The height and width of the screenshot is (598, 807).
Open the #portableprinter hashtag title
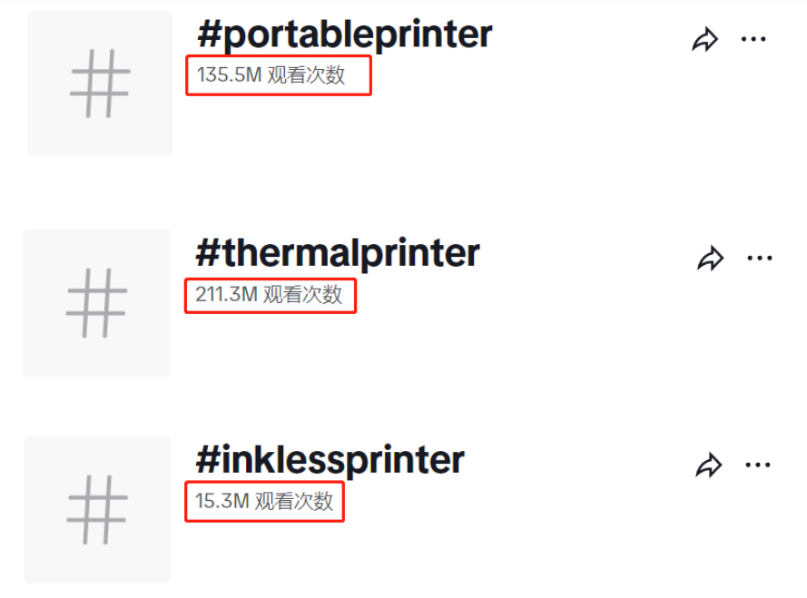click(x=344, y=35)
